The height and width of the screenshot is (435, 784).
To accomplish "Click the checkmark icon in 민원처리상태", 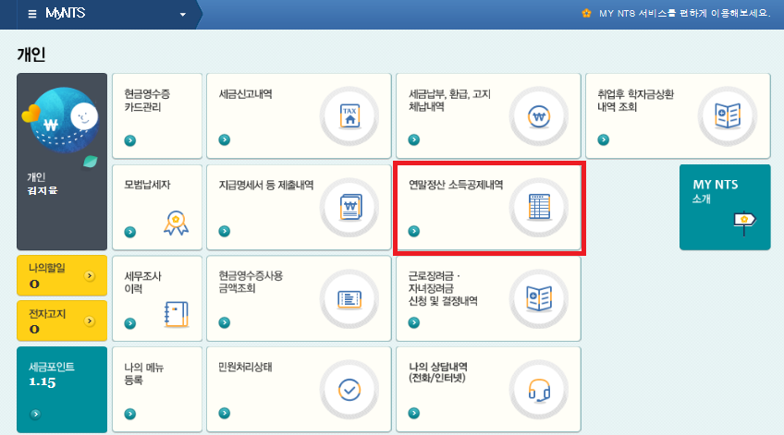I will click(350, 390).
